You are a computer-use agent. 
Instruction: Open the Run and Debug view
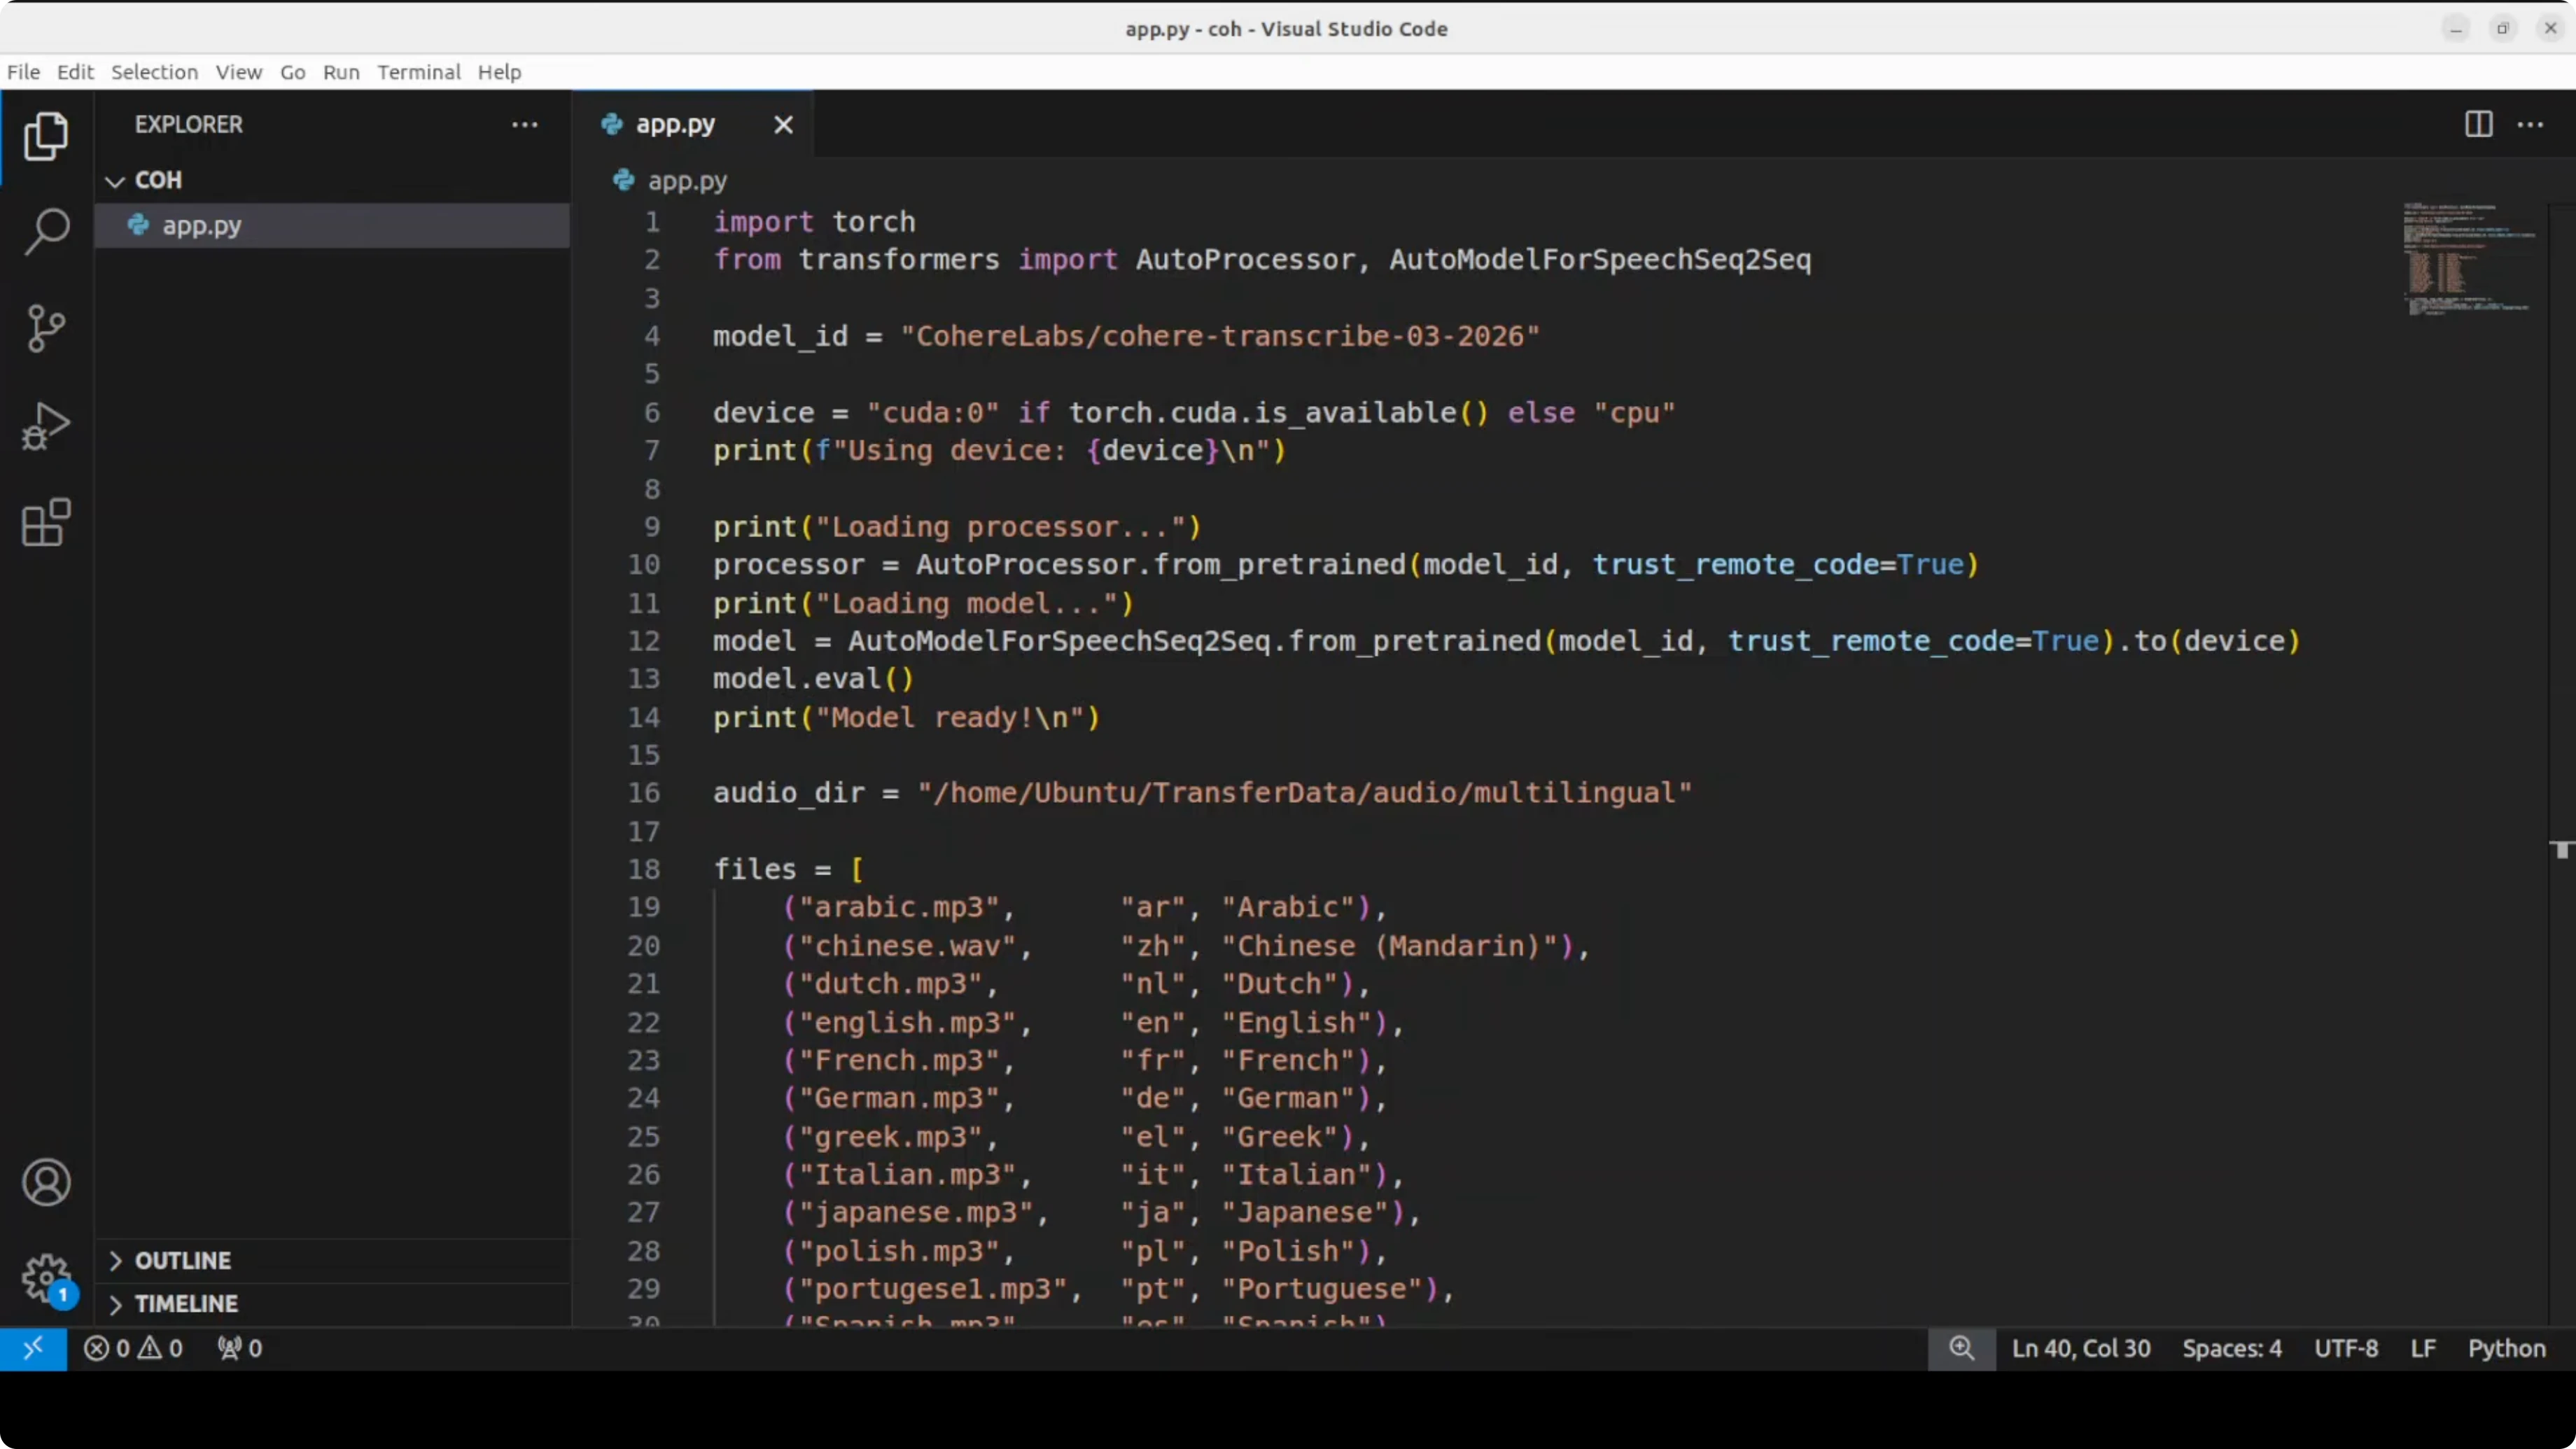[x=46, y=426]
